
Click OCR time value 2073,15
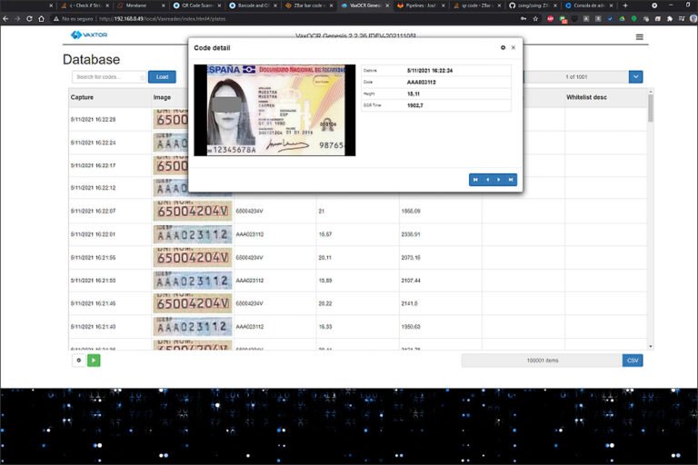pos(411,257)
